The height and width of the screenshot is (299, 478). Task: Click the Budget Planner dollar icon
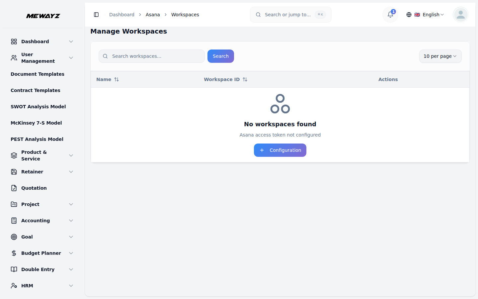(x=14, y=253)
